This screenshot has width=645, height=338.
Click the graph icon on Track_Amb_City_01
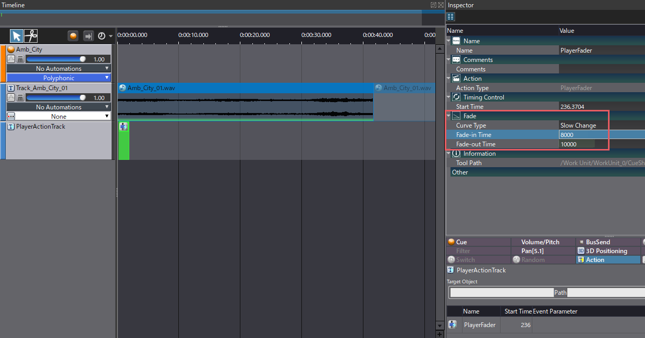click(11, 98)
